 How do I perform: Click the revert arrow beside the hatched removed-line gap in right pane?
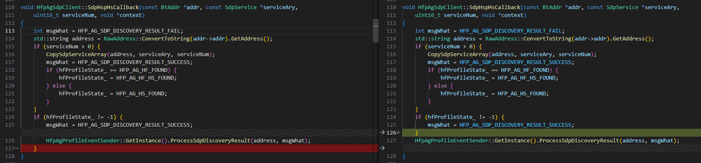(x=382, y=148)
